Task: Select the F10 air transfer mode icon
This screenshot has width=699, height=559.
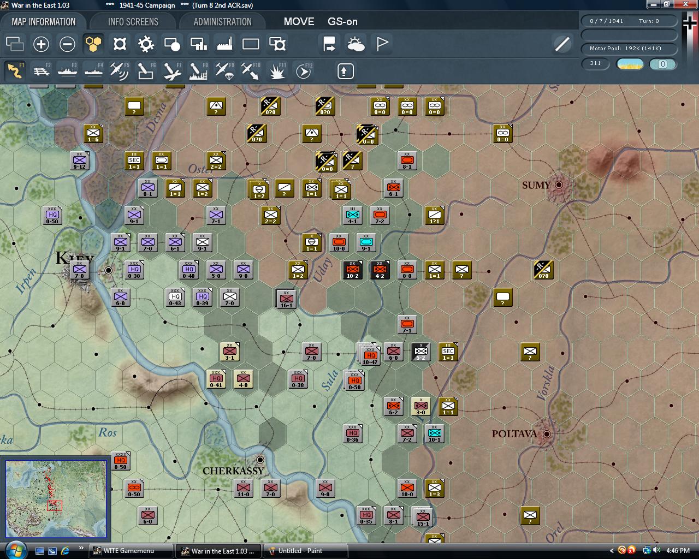Action: [251, 71]
